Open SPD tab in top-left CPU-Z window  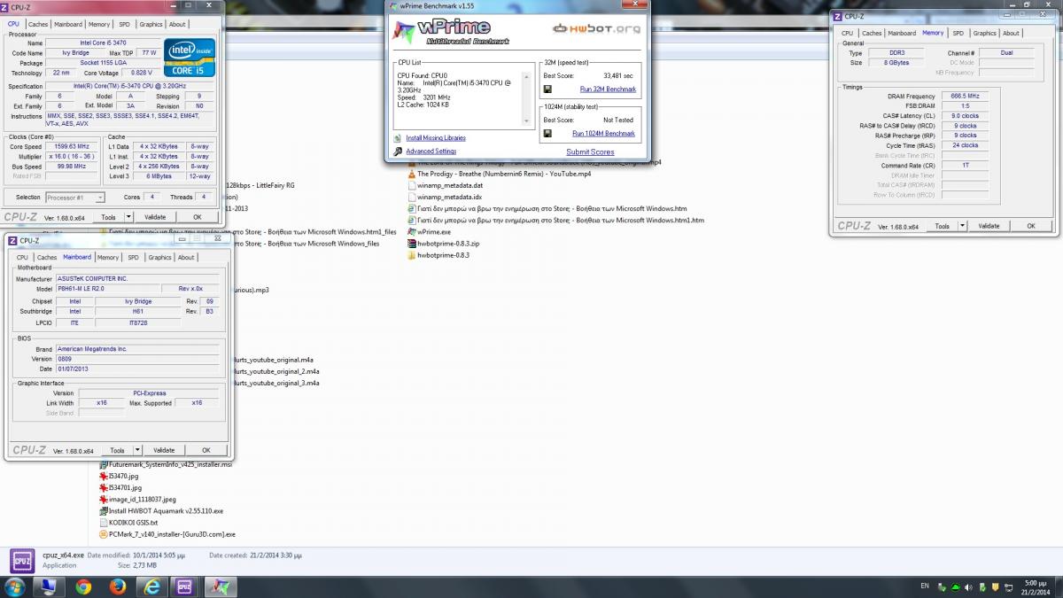124,25
